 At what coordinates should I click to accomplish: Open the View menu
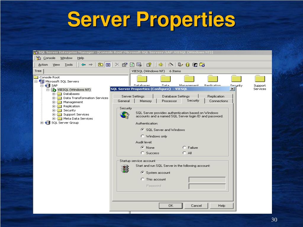tap(56, 65)
